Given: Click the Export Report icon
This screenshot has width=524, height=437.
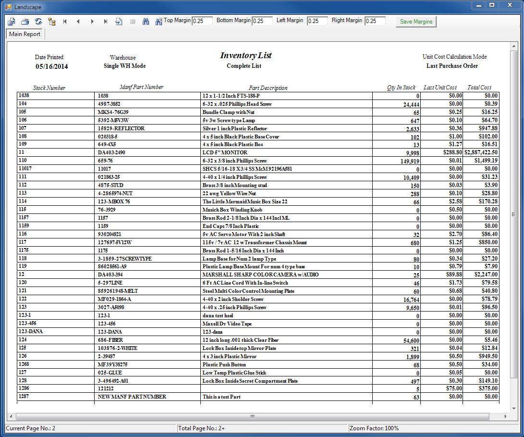Looking at the screenshot, I should pos(12,22).
